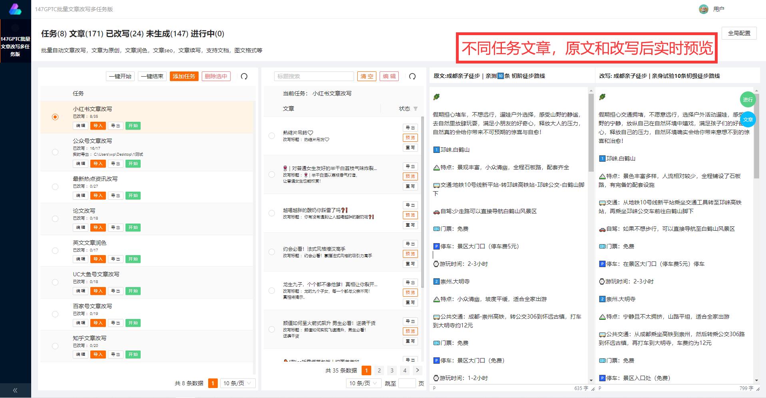Select the 公众号文章改写 task radio button
766x398 pixels.
(55, 152)
